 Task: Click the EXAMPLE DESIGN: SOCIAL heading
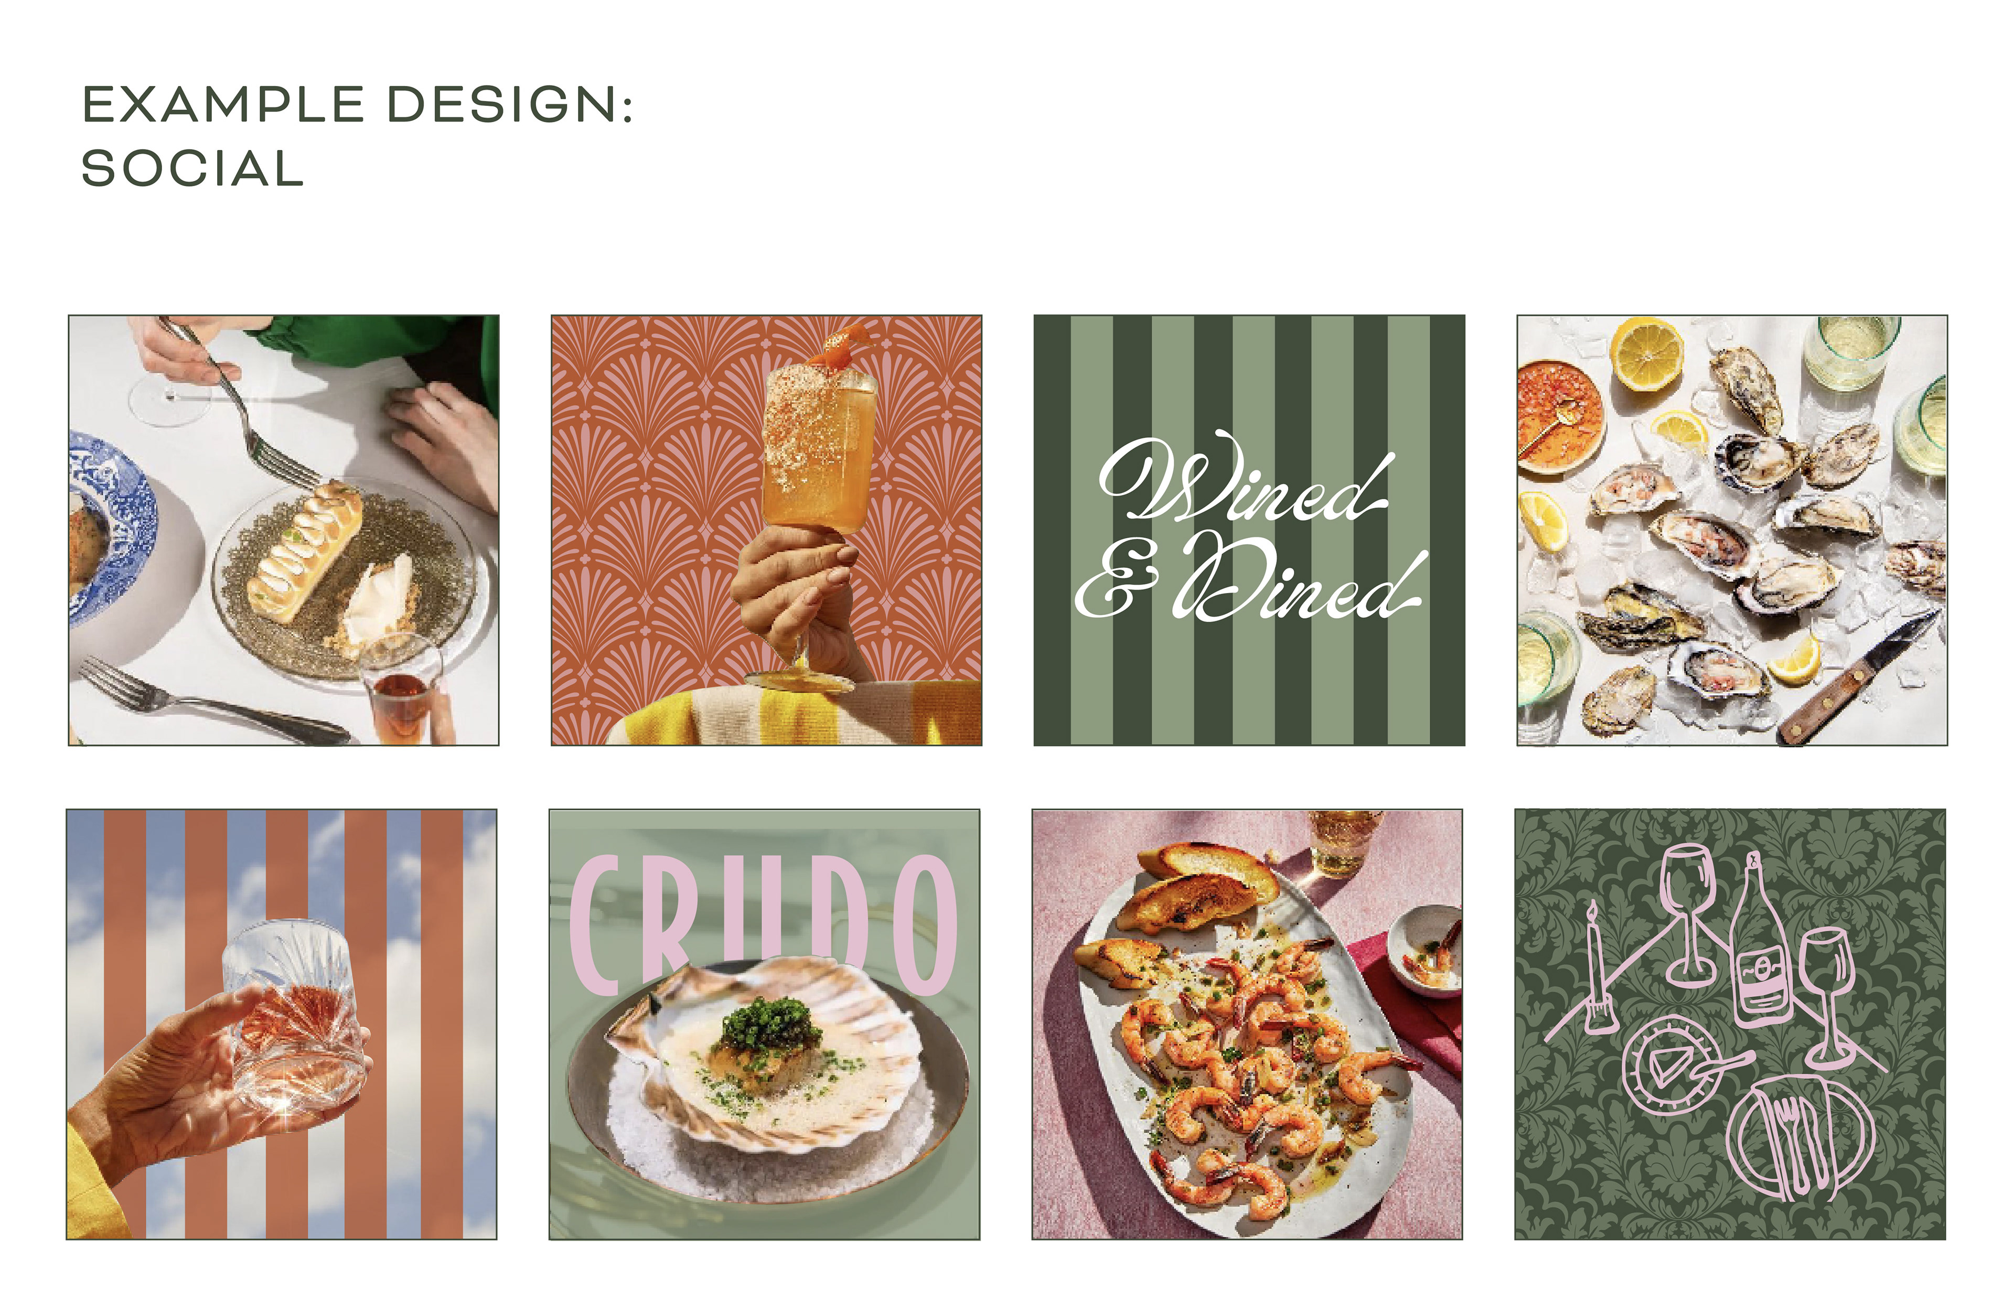point(357,136)
